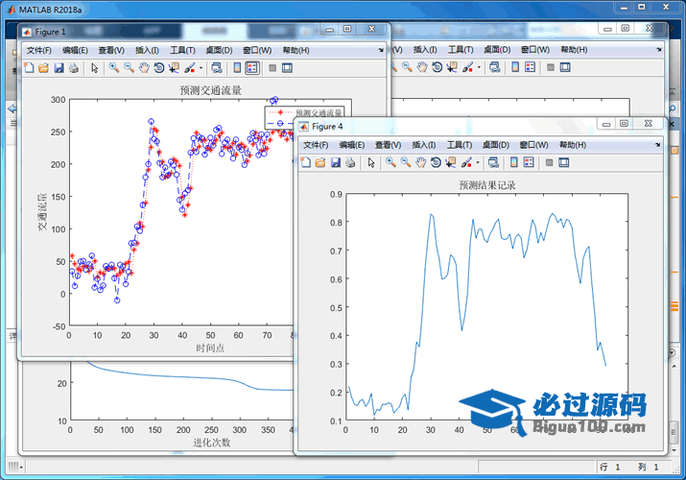The width and height of the screenshot is (686, 480).
Task: Toggle Insert Legend off in Figure 1 toolbar
Action: click(251, 68)
